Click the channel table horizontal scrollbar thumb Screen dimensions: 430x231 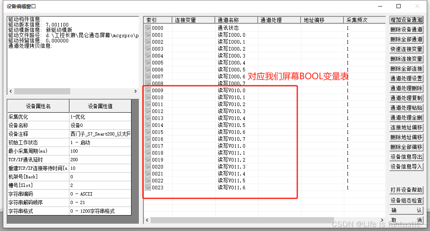coord(242,220)
